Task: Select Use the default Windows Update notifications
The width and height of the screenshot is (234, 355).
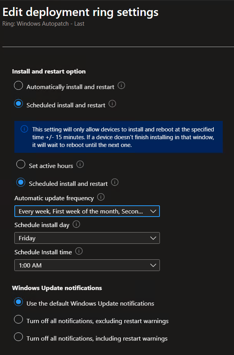Action: [18, 302]
